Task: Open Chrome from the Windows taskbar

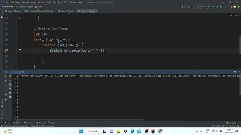Action: [160, 131]
